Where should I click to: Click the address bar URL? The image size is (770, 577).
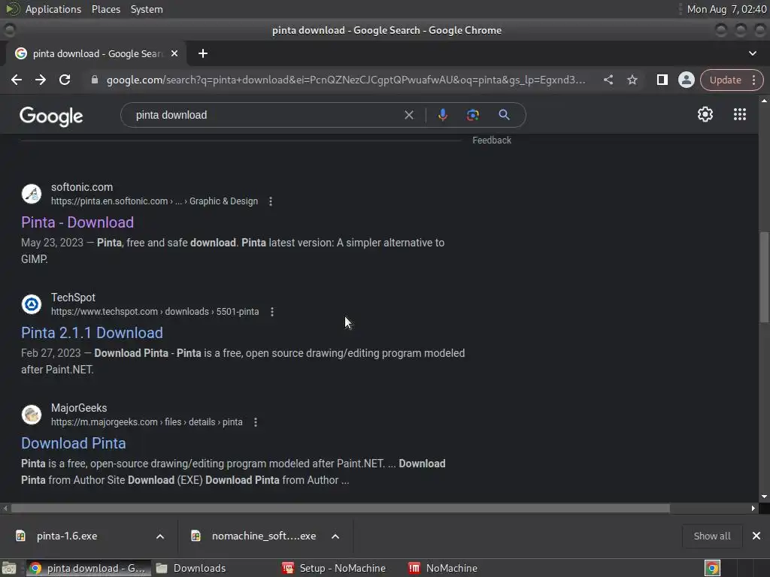[x=346, y=80]
